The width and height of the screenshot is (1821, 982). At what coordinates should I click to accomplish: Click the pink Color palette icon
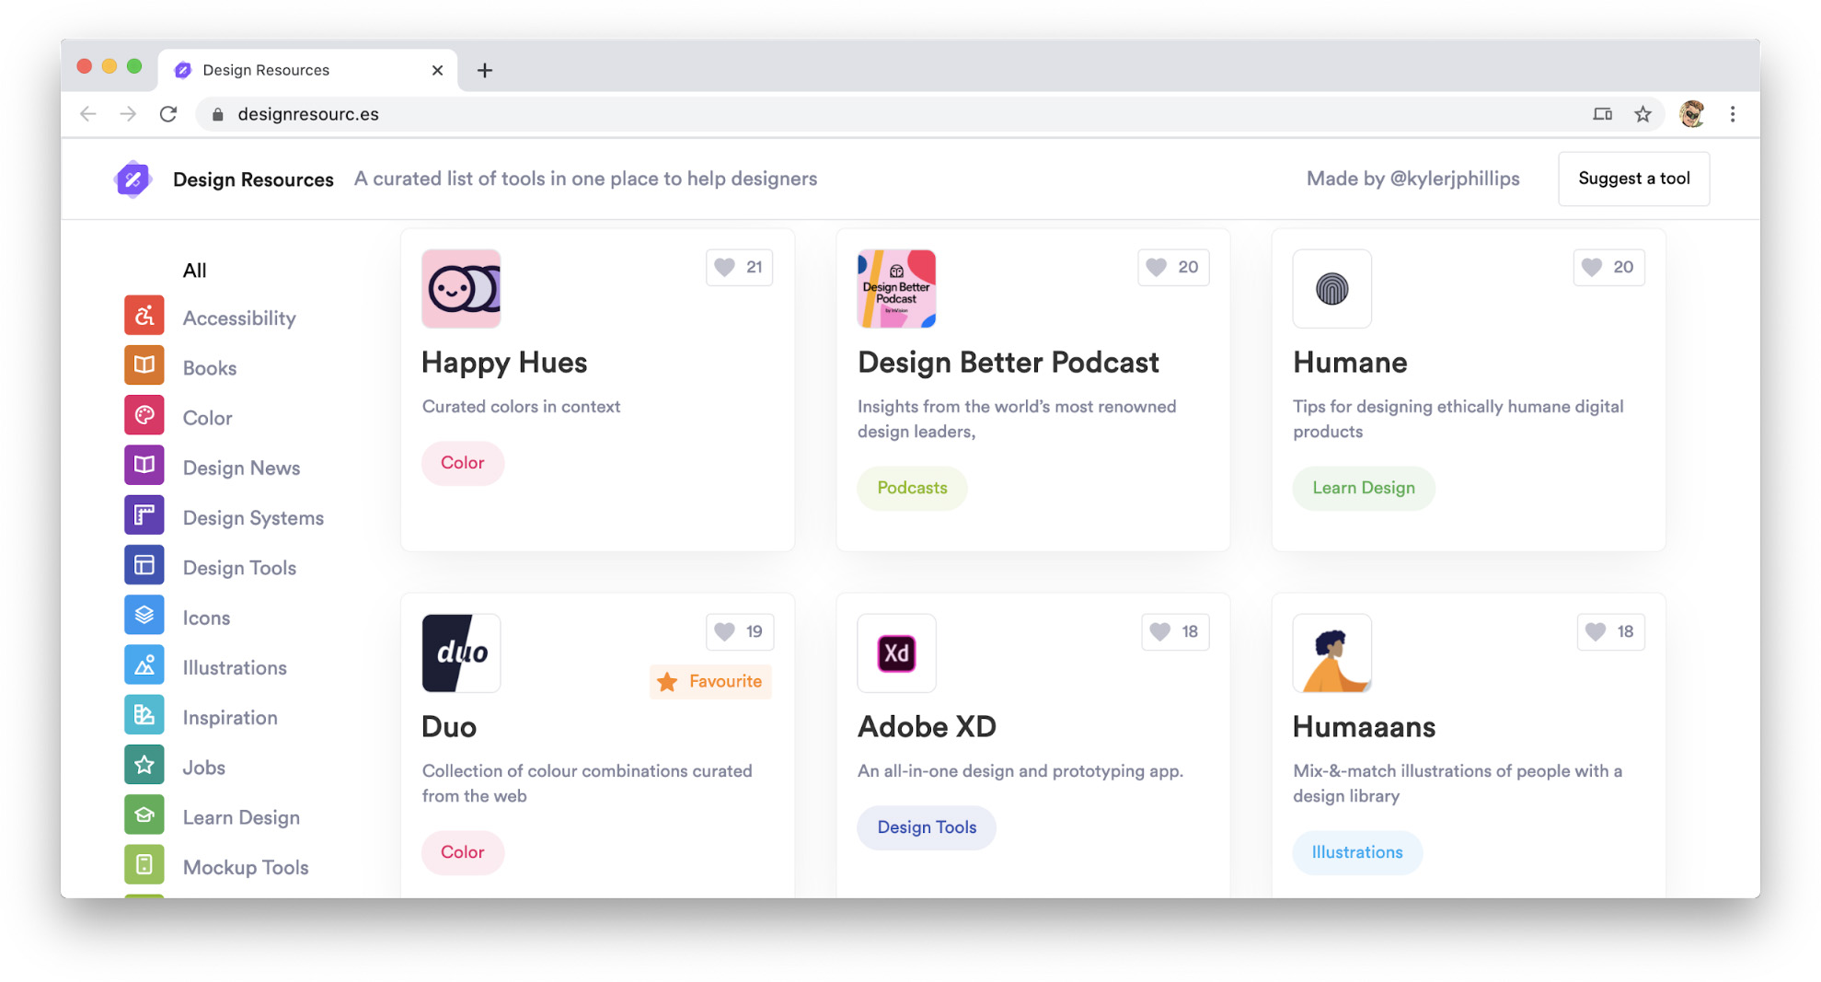point(144,415)
